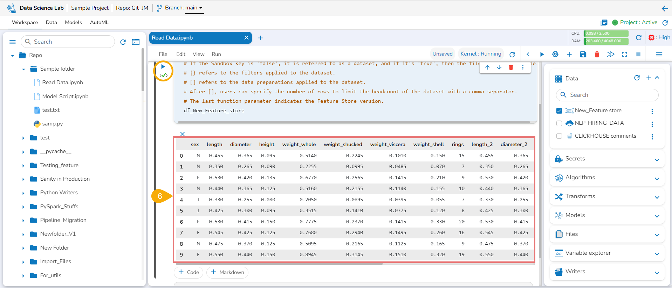672x288 pixels.
Task: Check the NLP_HIRING_DATA dataset checkbox
Action: click(x=559, y=123)
